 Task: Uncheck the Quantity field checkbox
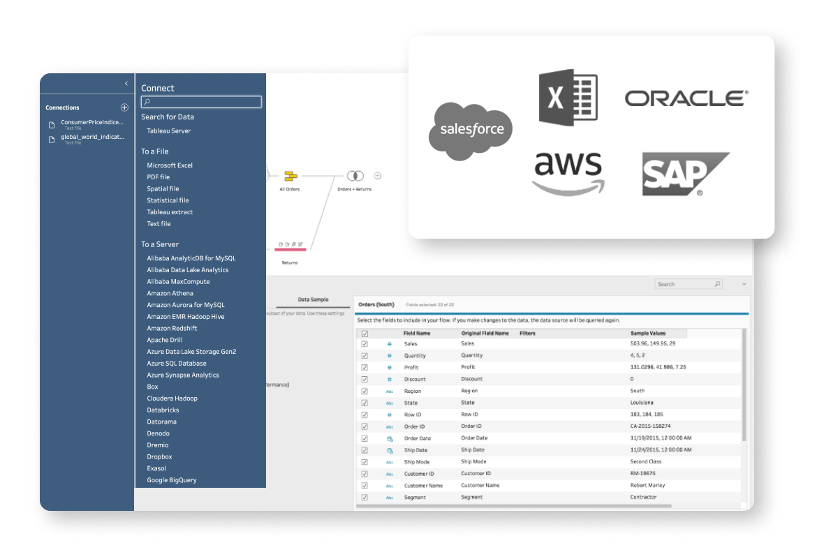click(x=365, y=356)
